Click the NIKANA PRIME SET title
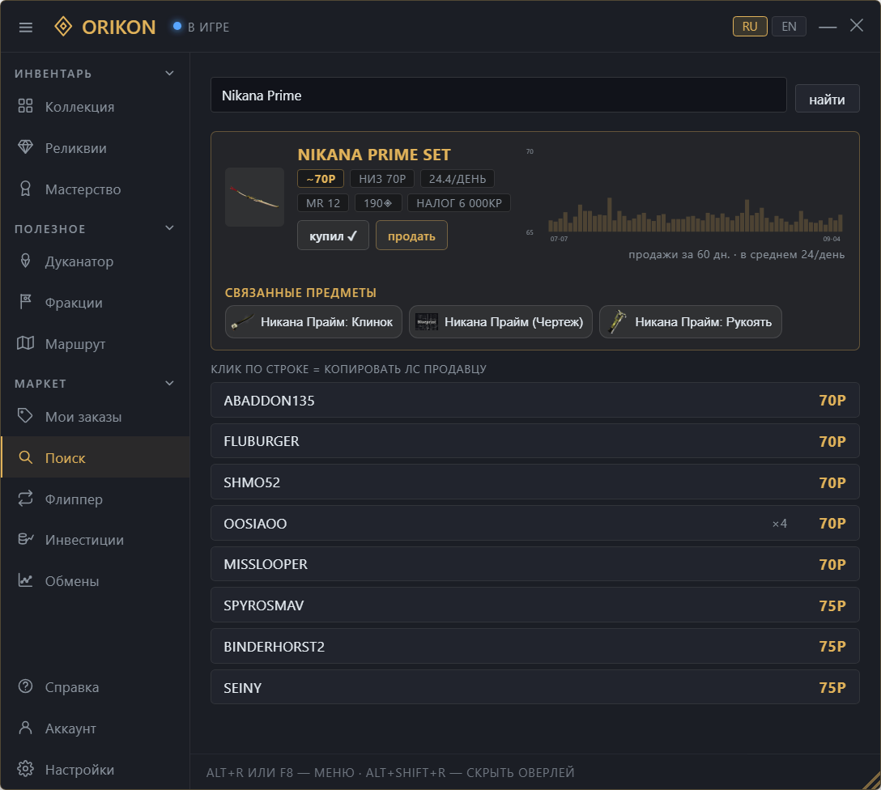Image resolution: width=881 pixels, height=790 pixels. (374, 155)
